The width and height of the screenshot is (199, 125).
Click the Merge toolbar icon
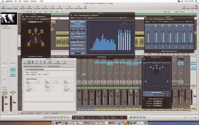pyautogui.click(x=85, y=7)
